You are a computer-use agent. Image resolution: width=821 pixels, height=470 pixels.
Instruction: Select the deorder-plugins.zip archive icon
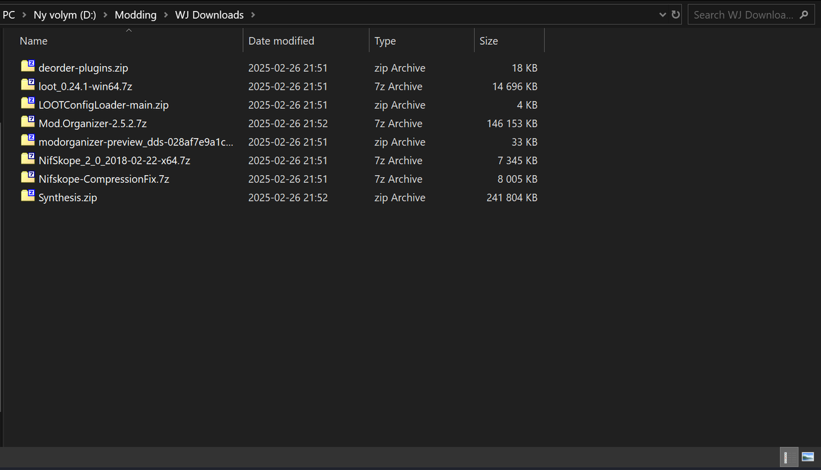tap(28, 67)
